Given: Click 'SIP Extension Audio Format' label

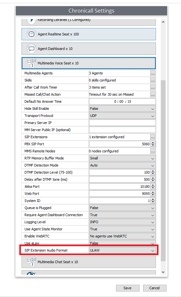Looking at the screenshot, I should pyautogui.click(x=46, y=250).
